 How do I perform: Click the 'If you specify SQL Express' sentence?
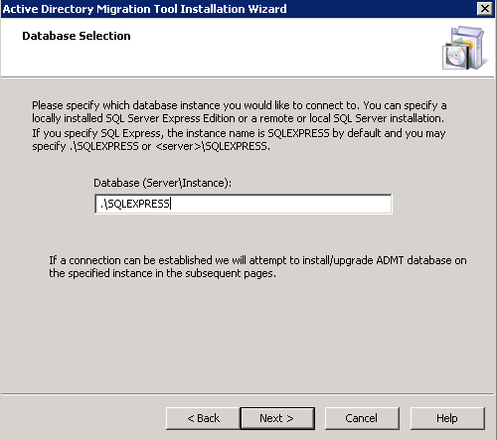click(239, 140)
